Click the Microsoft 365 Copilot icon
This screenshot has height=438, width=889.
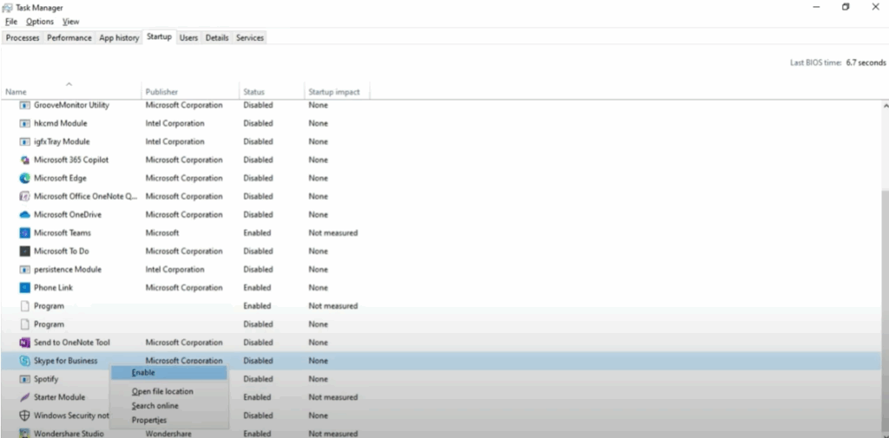pyautogui.click(x=24, y=160)
